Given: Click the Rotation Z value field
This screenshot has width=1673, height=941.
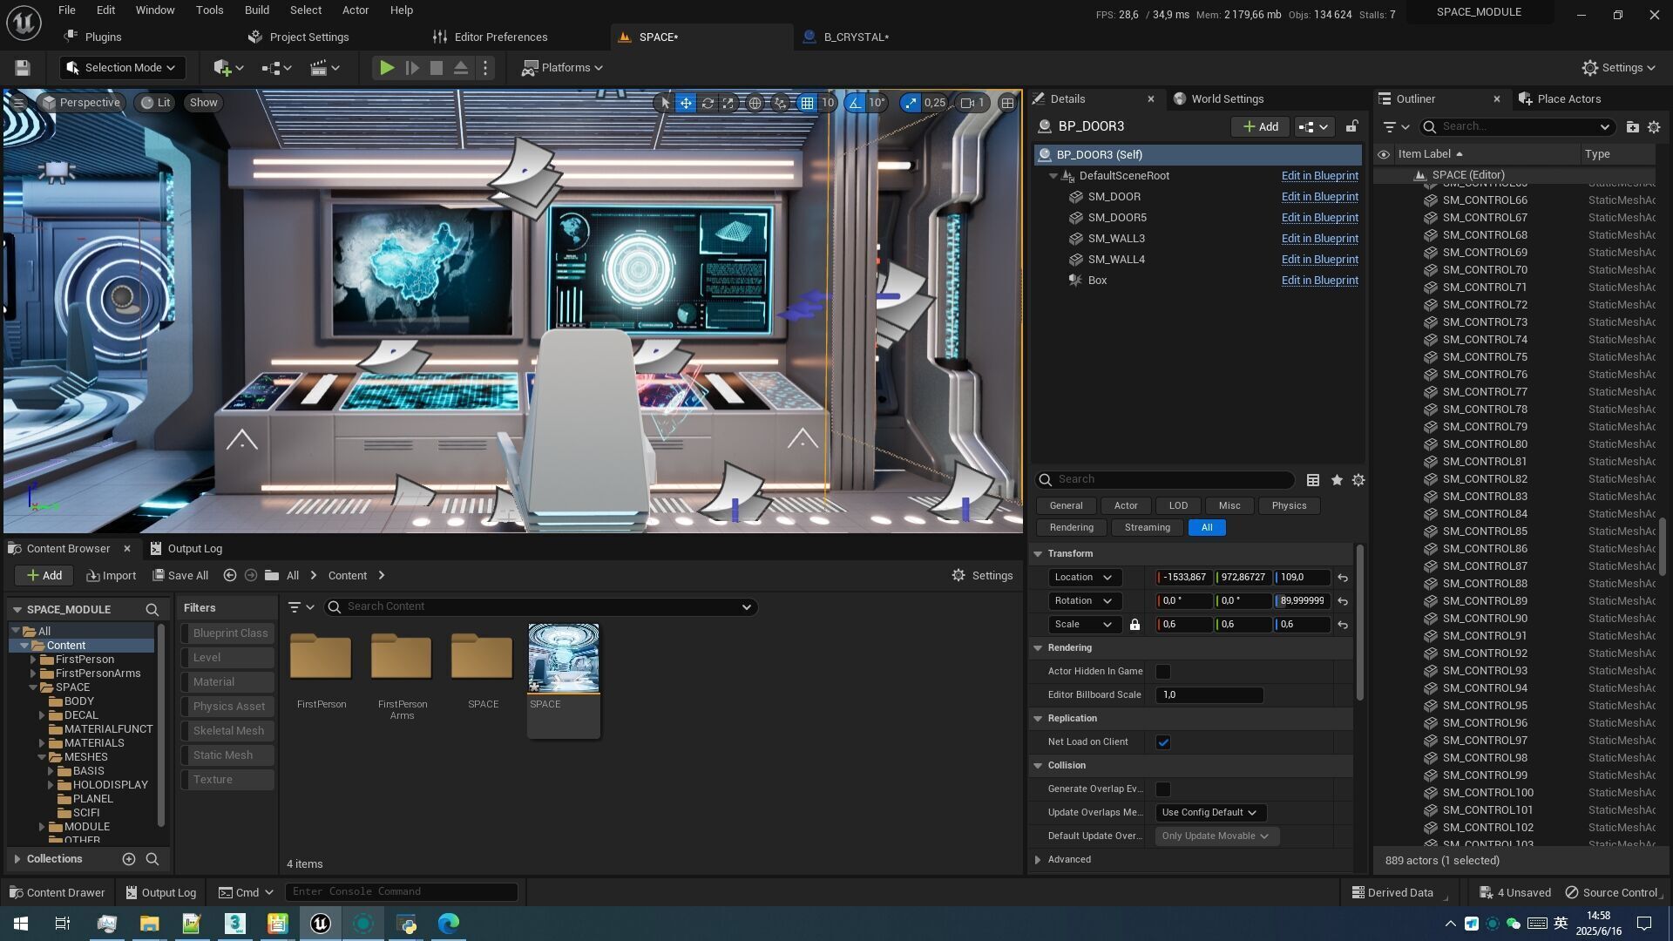Looking at the screenshot, I should [1303, 601].
